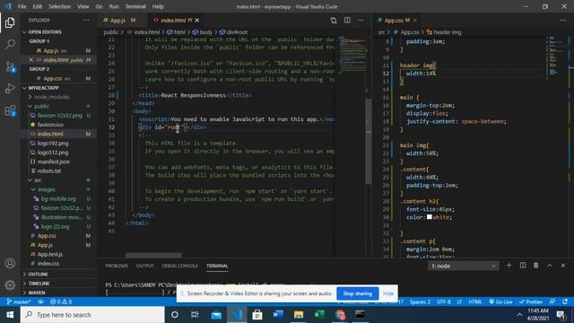
Task: Create a new terminal with plus icon
Action: [x=509, y=266]
